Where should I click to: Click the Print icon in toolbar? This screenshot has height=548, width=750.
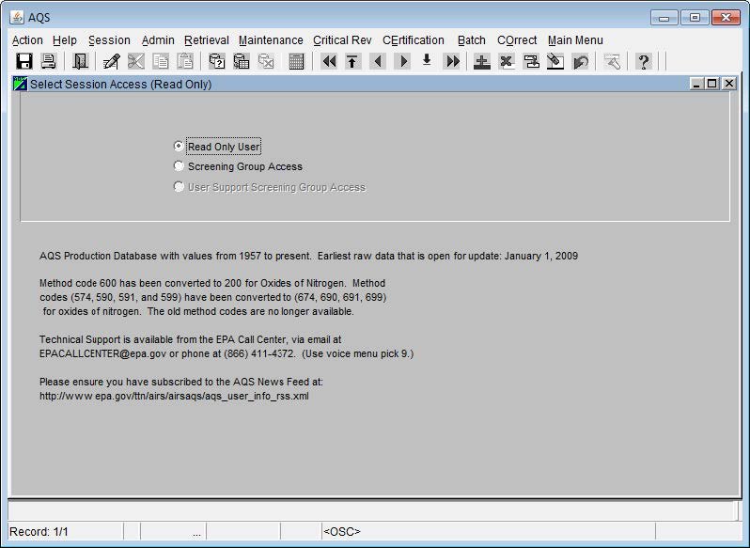pos(49,62)
